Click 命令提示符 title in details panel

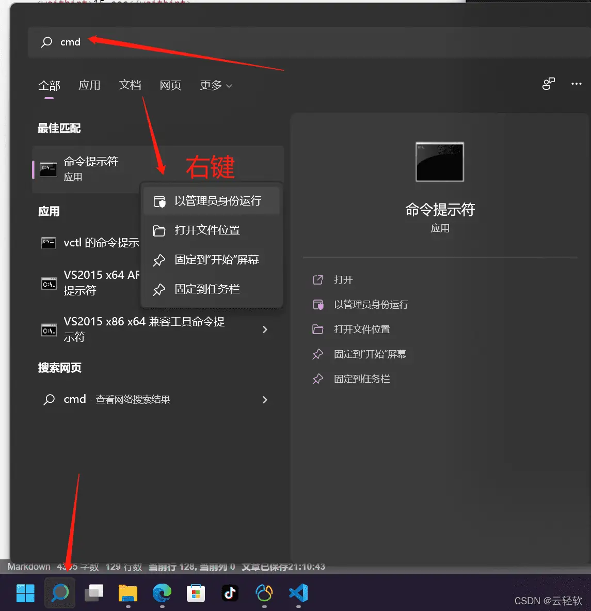pos(440,210)
